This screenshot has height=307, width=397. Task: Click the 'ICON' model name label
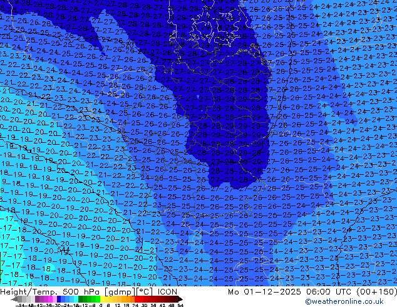tap(167, 291)
